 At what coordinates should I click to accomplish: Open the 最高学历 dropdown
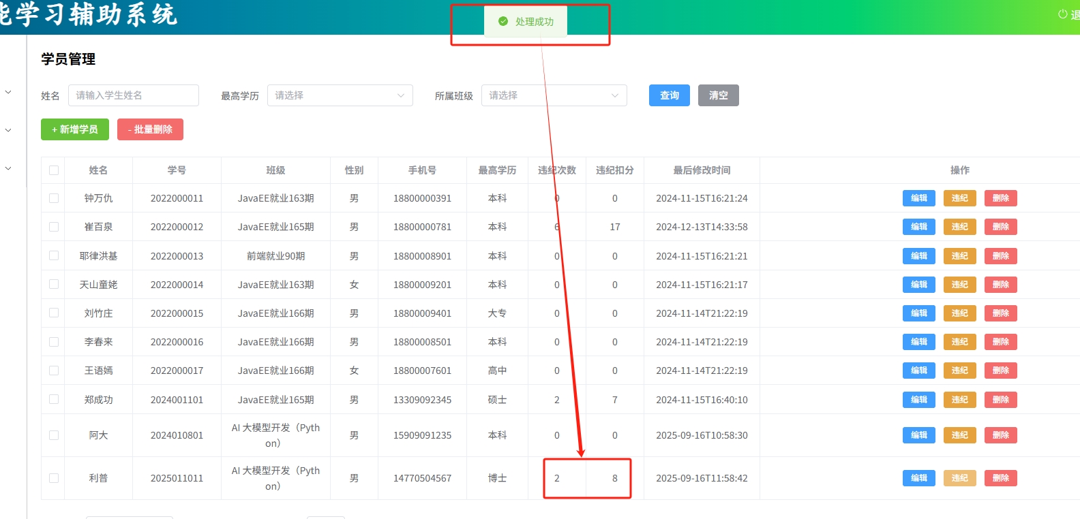pyautogui.click(x=340, y=95)
